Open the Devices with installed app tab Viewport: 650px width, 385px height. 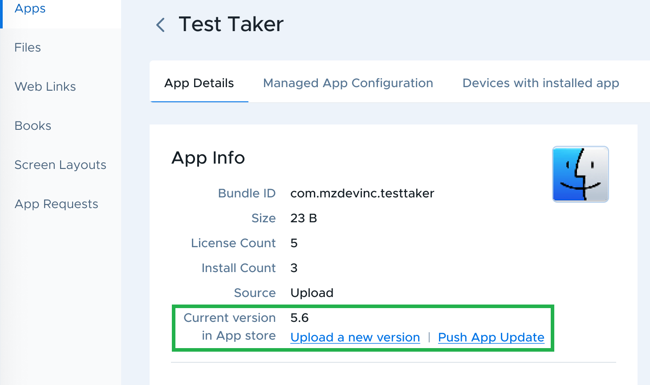(x=541, y=83)
